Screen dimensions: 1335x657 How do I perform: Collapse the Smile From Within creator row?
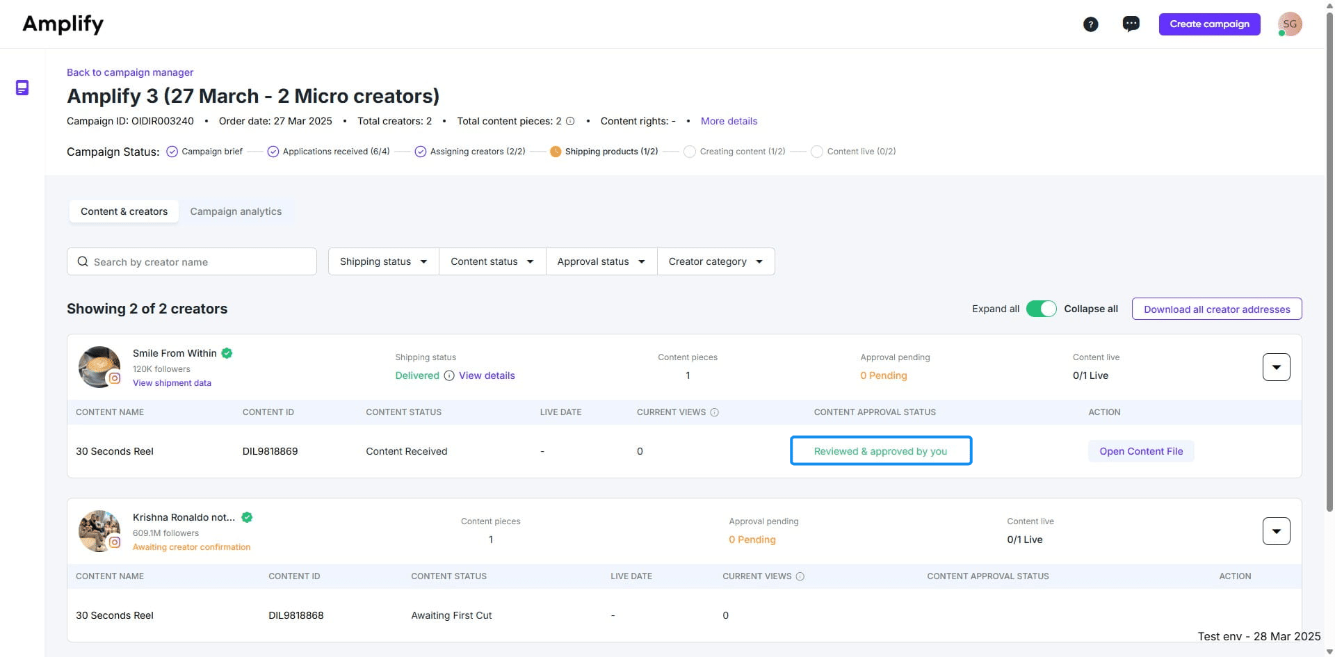[x=1276, y=367]
